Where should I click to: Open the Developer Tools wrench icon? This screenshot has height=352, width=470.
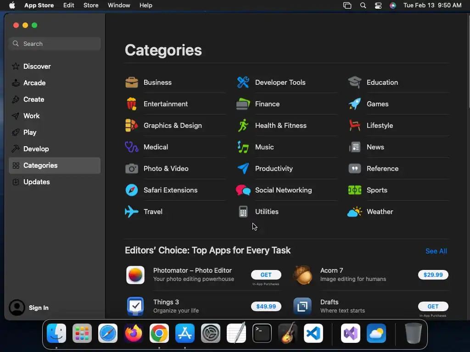click(x=243, y=82)
